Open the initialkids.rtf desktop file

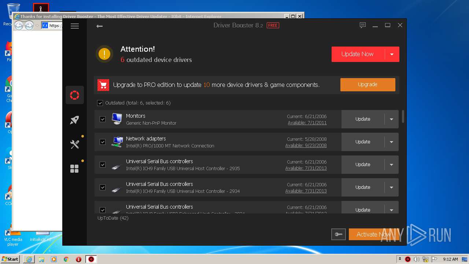coord(41,236)
